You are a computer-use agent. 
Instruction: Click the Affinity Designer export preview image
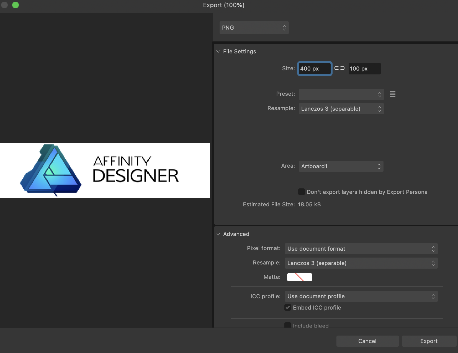[x=105, y=170]
